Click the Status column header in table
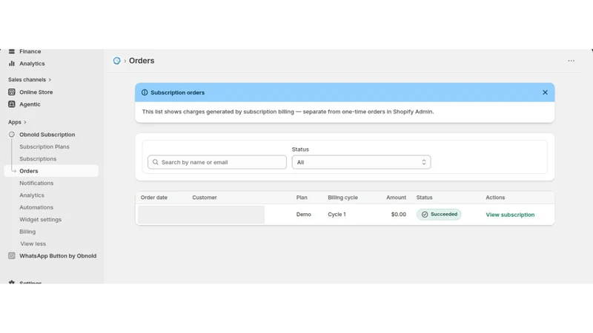593x333 pixels. [424, 198]
